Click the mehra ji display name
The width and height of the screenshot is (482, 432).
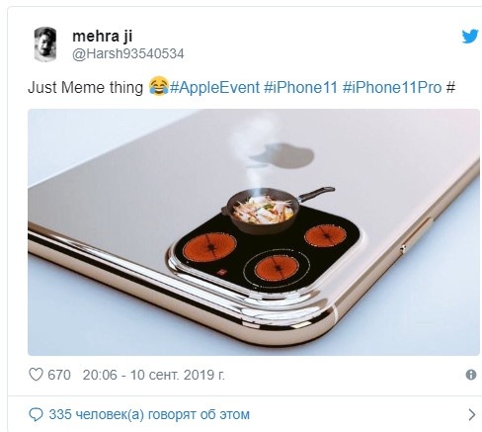(103, 36)
